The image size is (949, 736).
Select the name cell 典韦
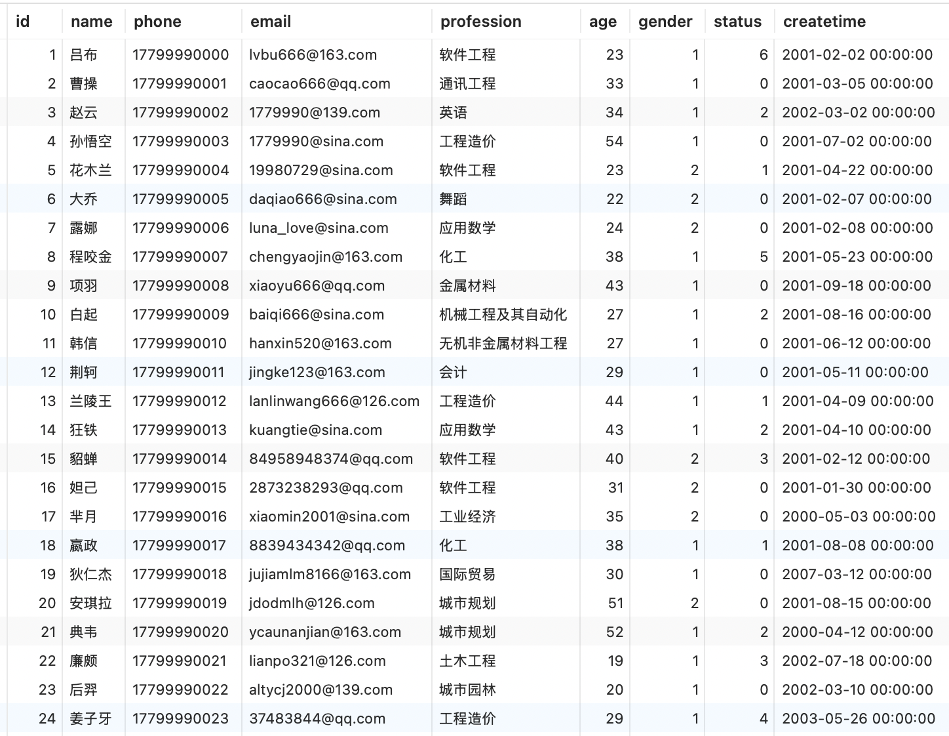(83, 632)
